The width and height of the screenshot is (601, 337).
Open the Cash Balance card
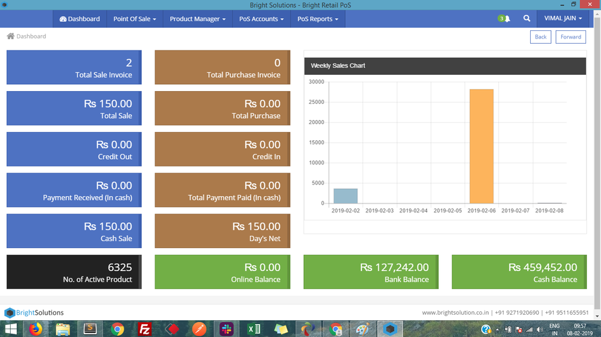pyautogui.click(x=519, y=272)
